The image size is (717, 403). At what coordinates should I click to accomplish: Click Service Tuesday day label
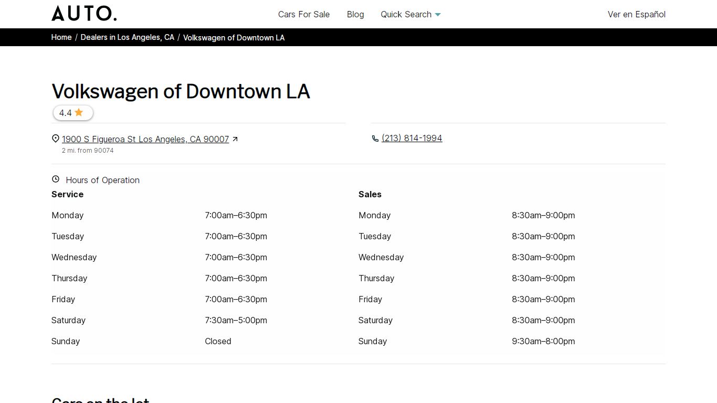click(x=68, y=236)
